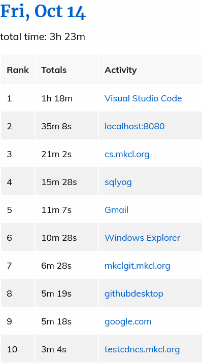Click rank cell 9 in google.com row
The height and width of the screenshot is (364, 202).
tap(18, 320)
